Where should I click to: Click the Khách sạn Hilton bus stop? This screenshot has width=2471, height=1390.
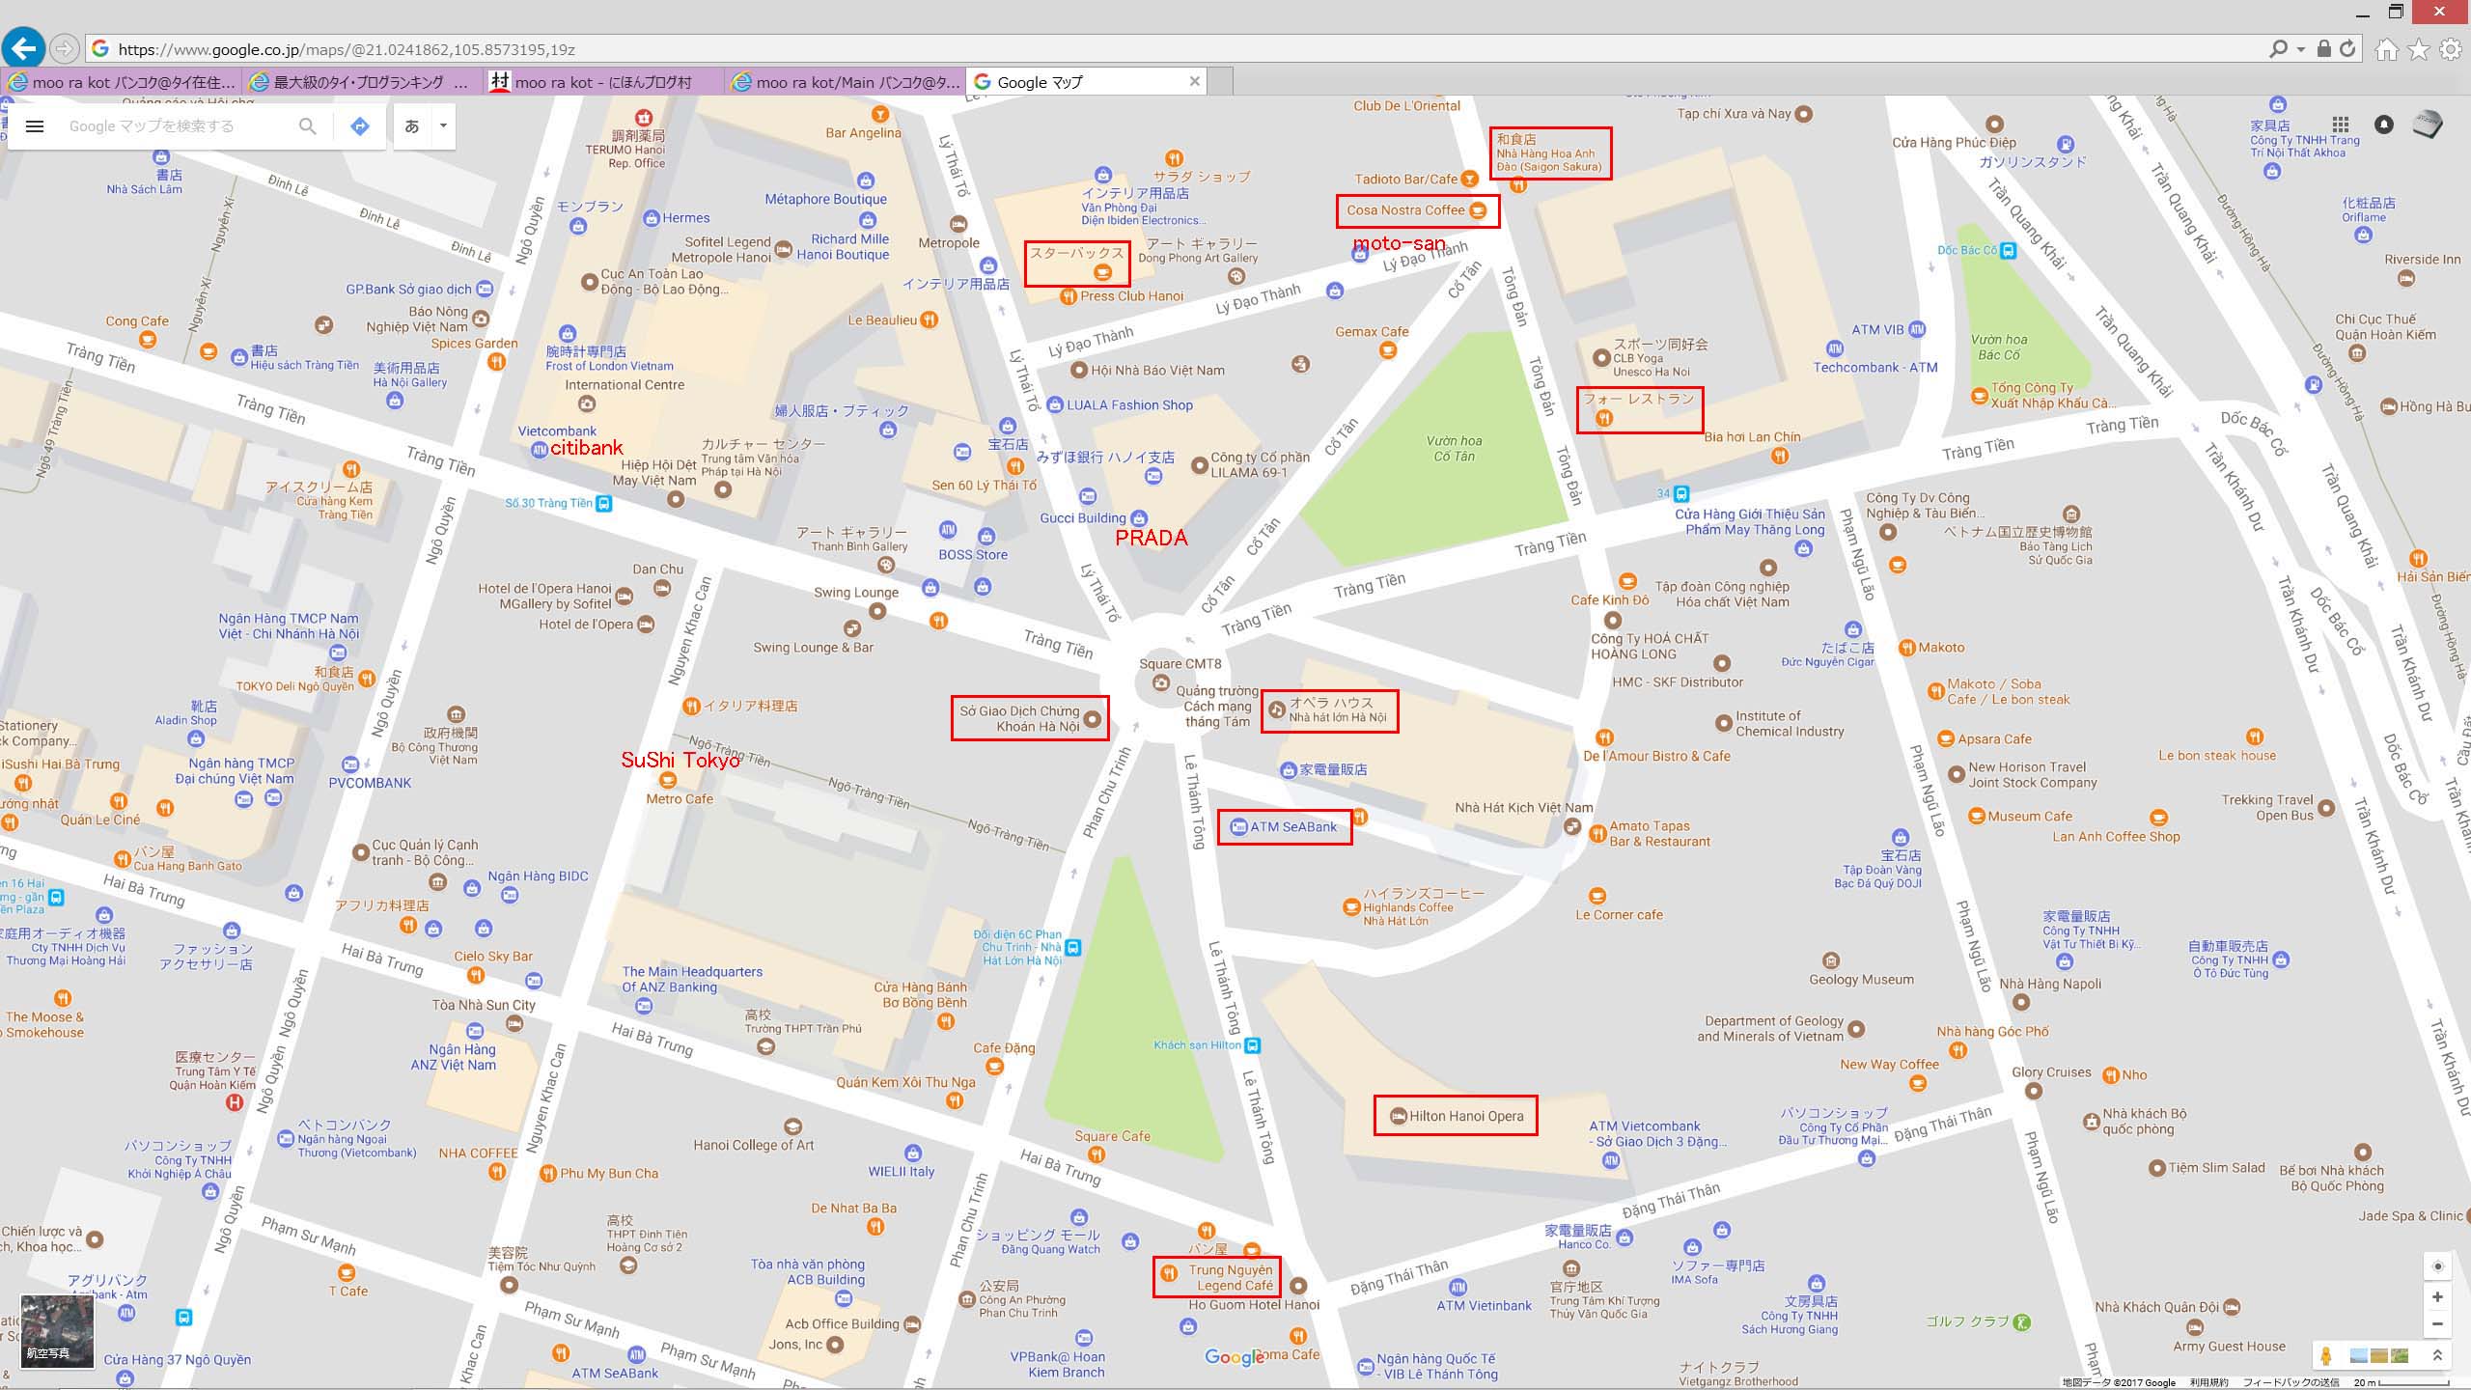[x=1252, y=1045]
